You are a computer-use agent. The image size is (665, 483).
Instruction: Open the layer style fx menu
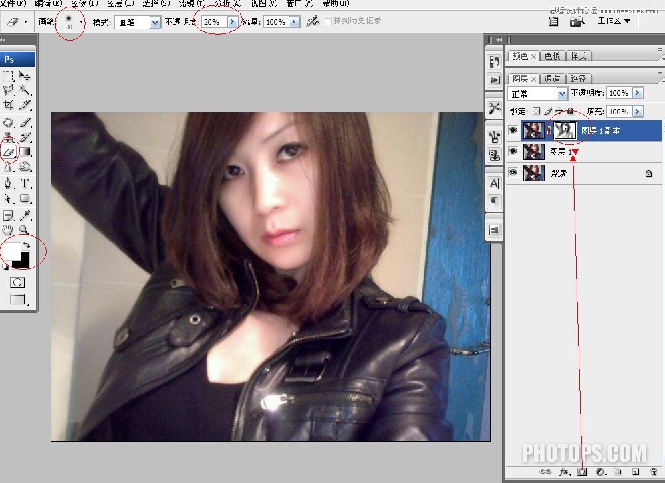(564, 472)
